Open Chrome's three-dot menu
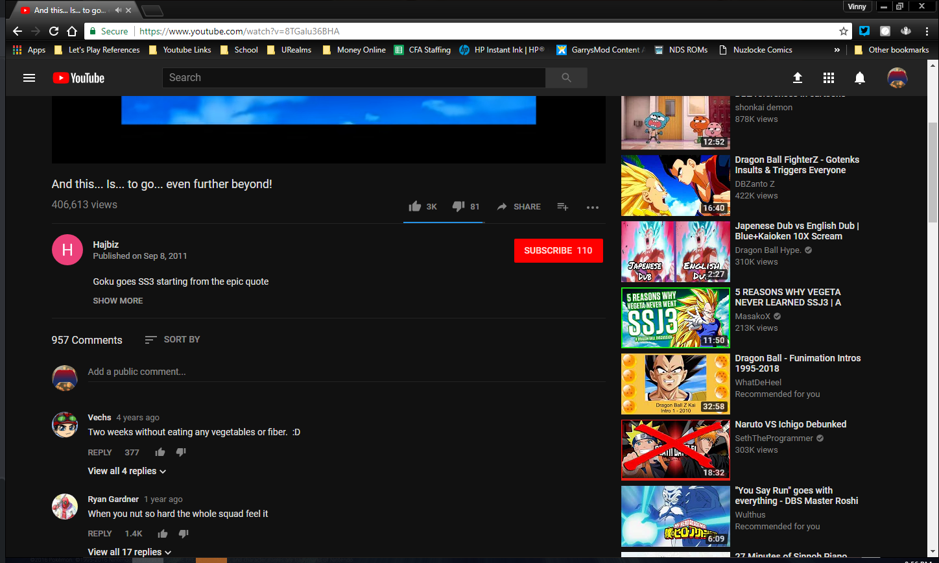The width and height of the screenshot is (939, 563). click(x=926, y=31)
